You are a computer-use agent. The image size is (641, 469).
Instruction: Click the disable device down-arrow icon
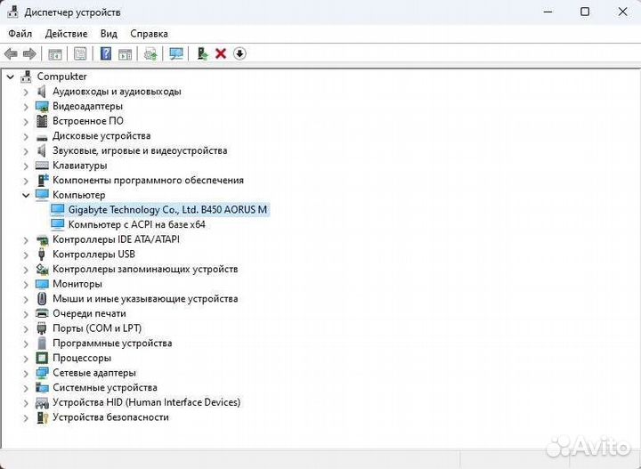pos(239,54)
